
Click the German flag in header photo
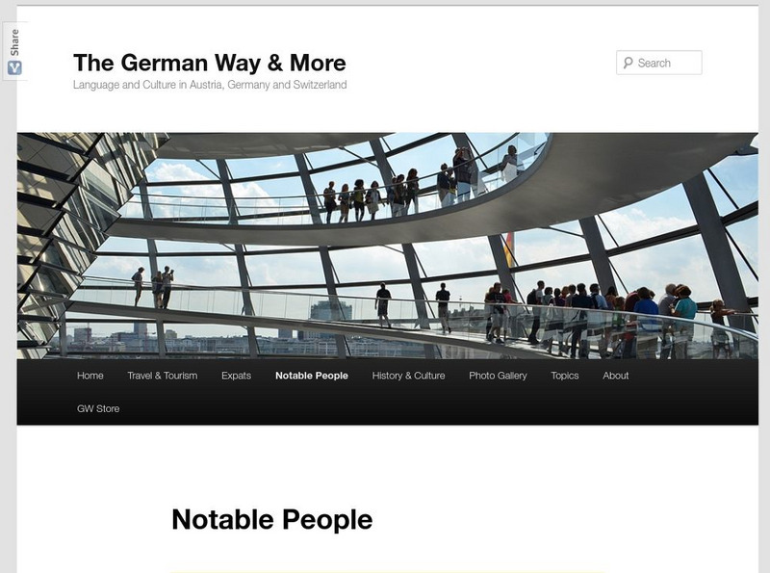(x=510, y=250)
